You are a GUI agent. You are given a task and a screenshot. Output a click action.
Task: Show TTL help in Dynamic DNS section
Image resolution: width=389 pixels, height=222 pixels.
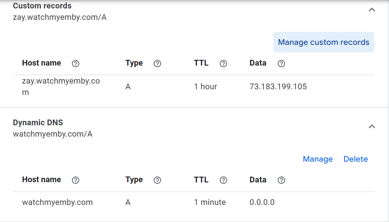click(223, 180)
